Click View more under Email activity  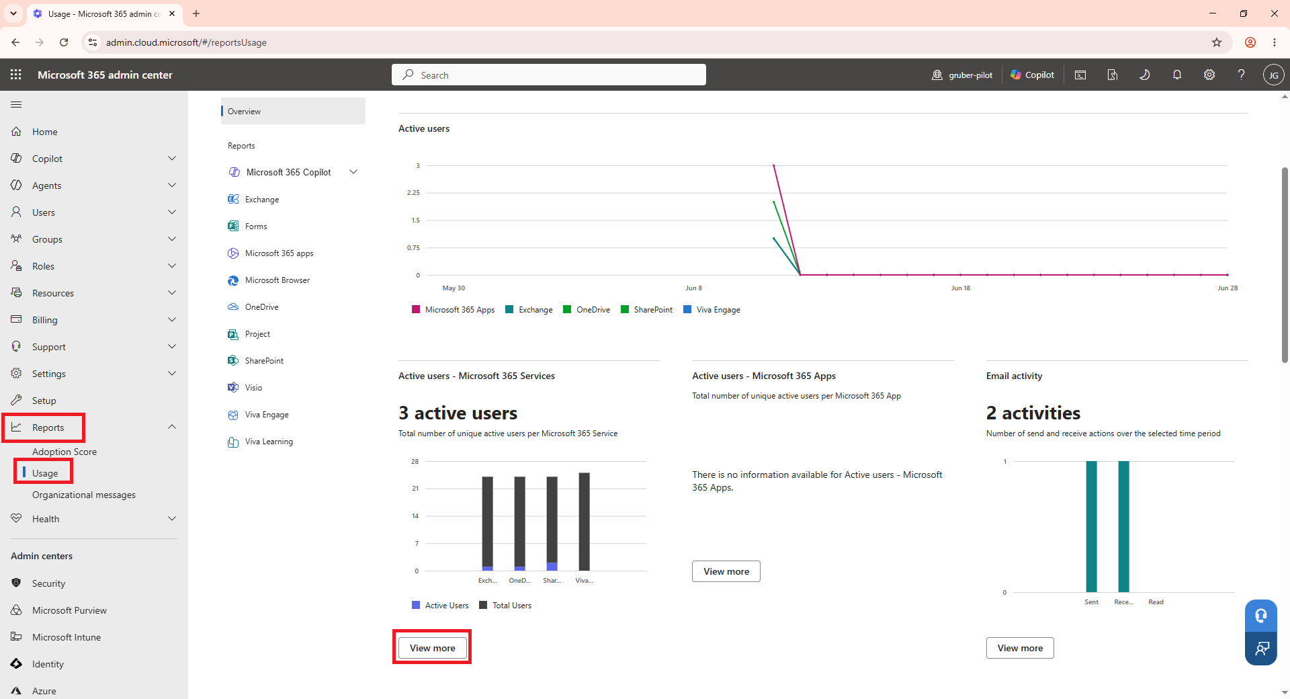click(1020, 648)
